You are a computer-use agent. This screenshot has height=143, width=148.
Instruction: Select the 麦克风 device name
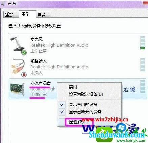(x=36, y=39)
